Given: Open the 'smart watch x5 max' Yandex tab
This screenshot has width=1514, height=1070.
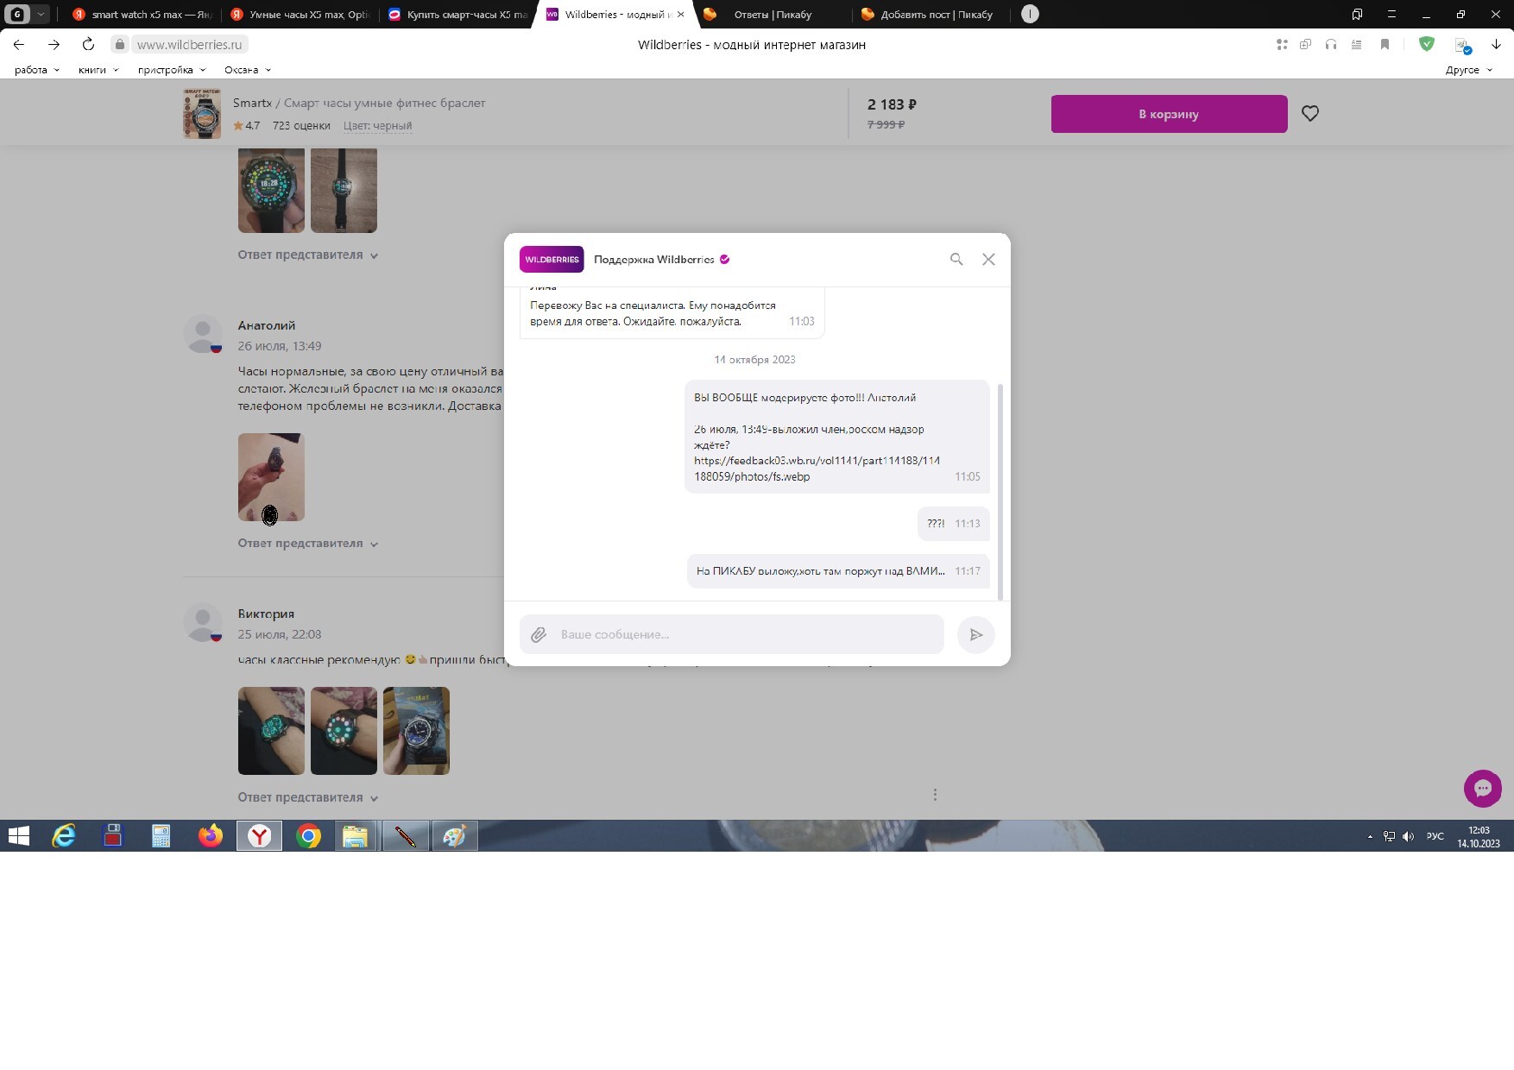Looking at the screenshot, I should pyautogui.click(x=142, y=14).
